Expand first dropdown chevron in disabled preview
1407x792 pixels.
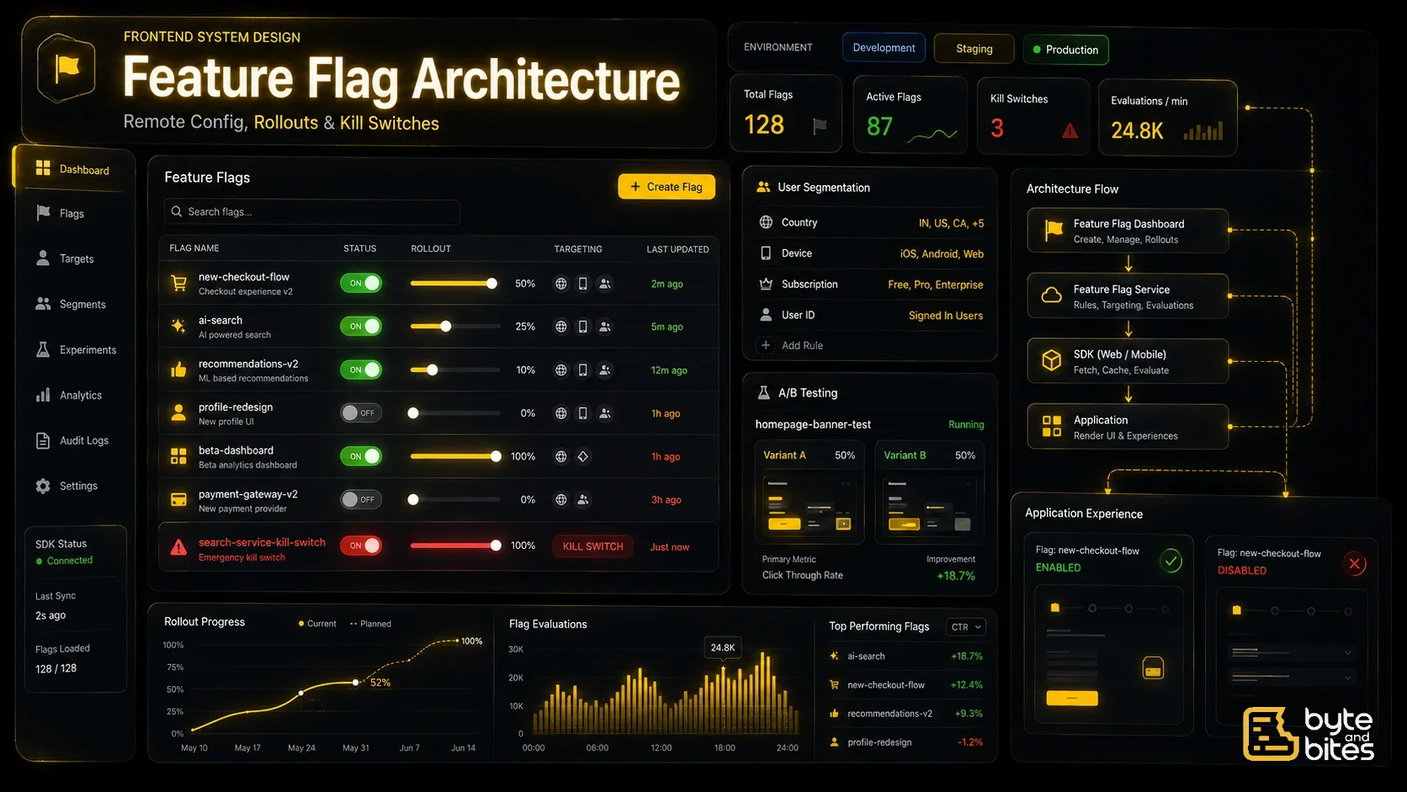point(1348,652)
